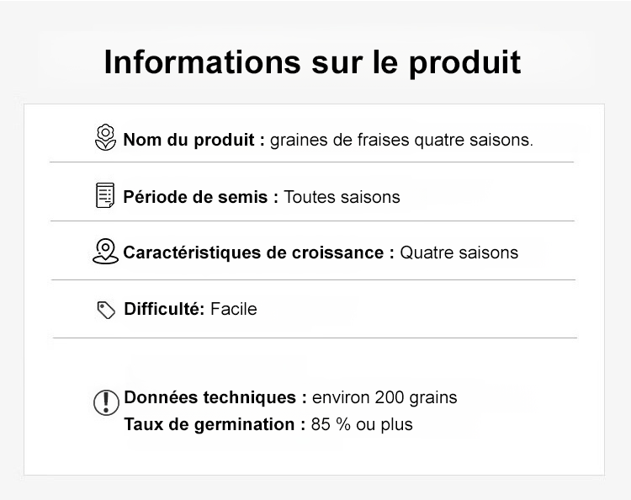Select the Données techniques label
The height and width of the screenshot is (500, 631).
215,397
